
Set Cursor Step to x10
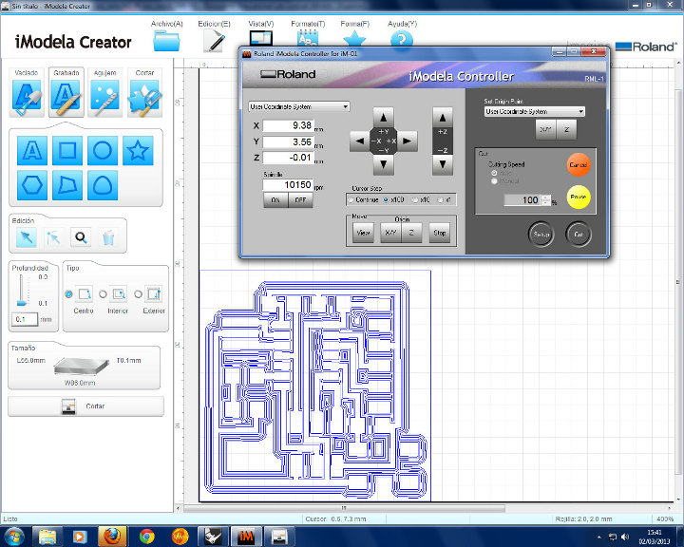[415, 199]
